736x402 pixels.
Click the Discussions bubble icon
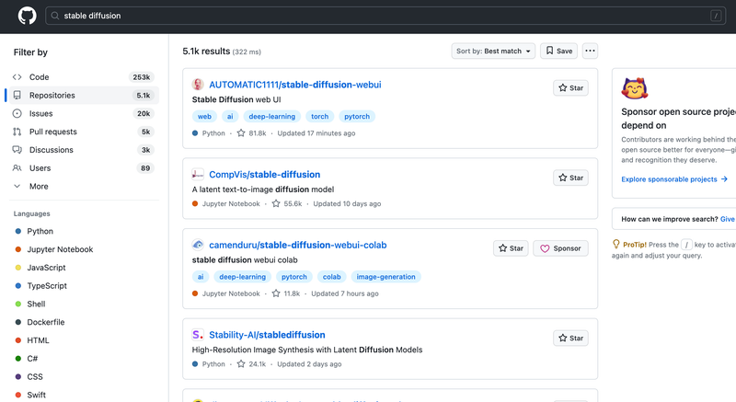click(x=17, y=150)
